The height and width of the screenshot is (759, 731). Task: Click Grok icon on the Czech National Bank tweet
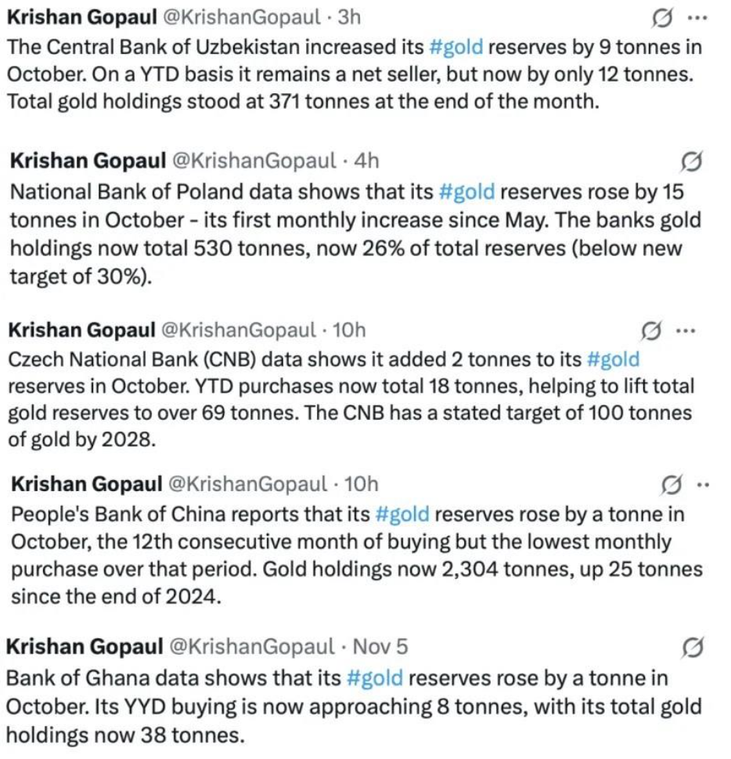pos(651,331)
